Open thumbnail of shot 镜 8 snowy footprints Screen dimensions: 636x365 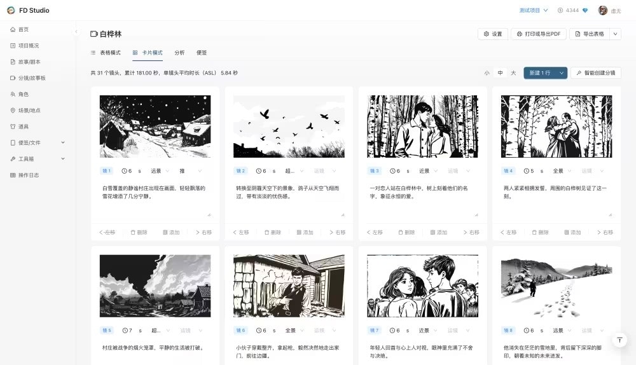[x=556, y=286]
